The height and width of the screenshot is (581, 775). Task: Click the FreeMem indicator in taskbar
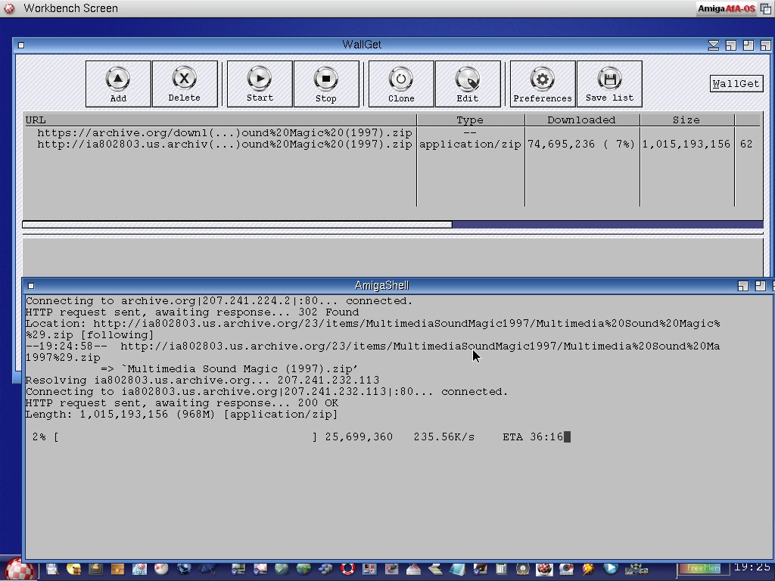tap(703, 568)
